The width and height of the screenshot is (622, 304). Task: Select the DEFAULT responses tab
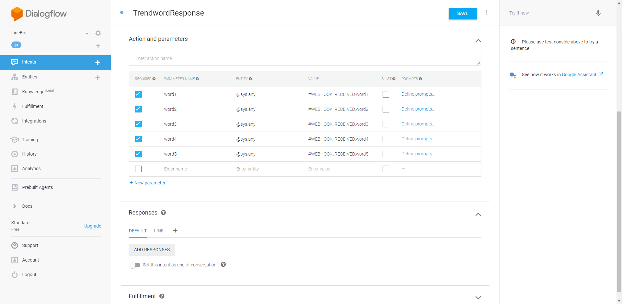point(138,231)
